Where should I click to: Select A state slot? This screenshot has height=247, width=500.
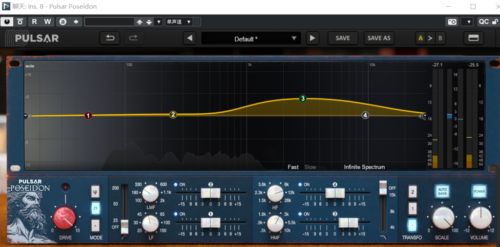click(x=420, y=39)
